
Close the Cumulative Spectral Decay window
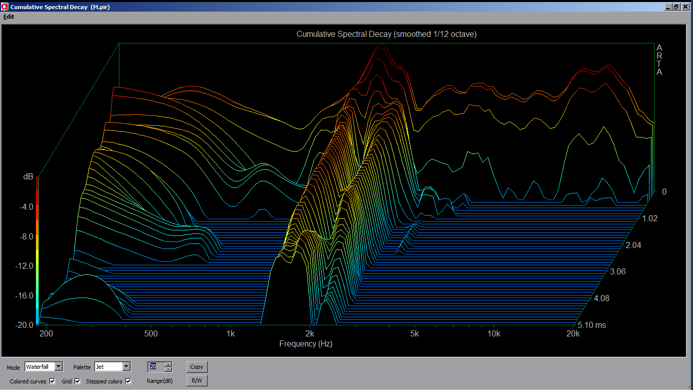[685, 7]
